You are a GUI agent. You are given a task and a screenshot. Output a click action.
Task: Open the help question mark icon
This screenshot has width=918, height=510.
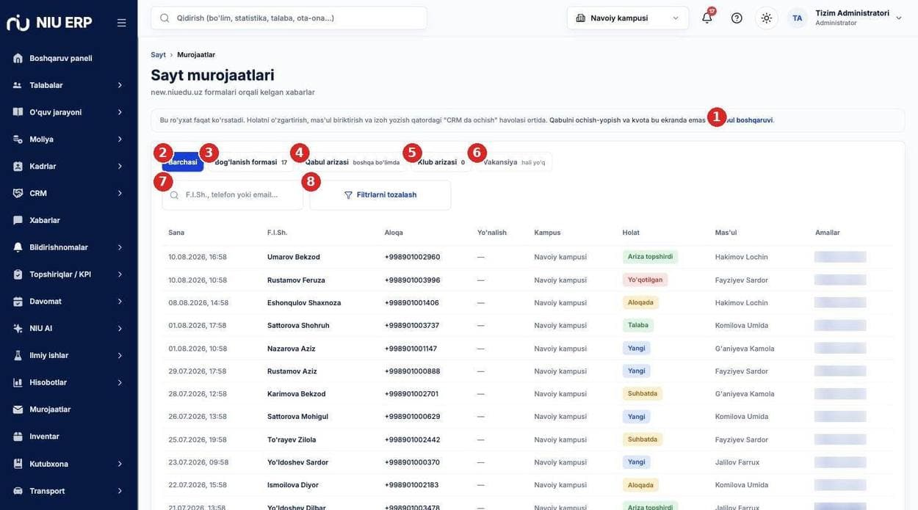[x=737, y=18]
